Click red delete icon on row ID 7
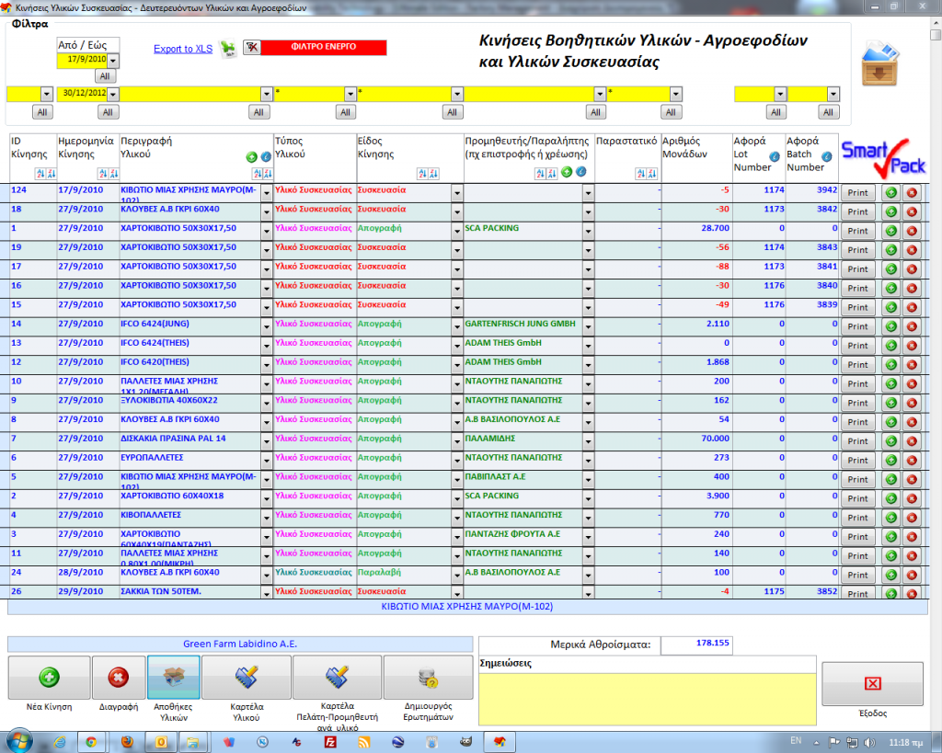Screen dimensions: 942x753 coord(912,441)
